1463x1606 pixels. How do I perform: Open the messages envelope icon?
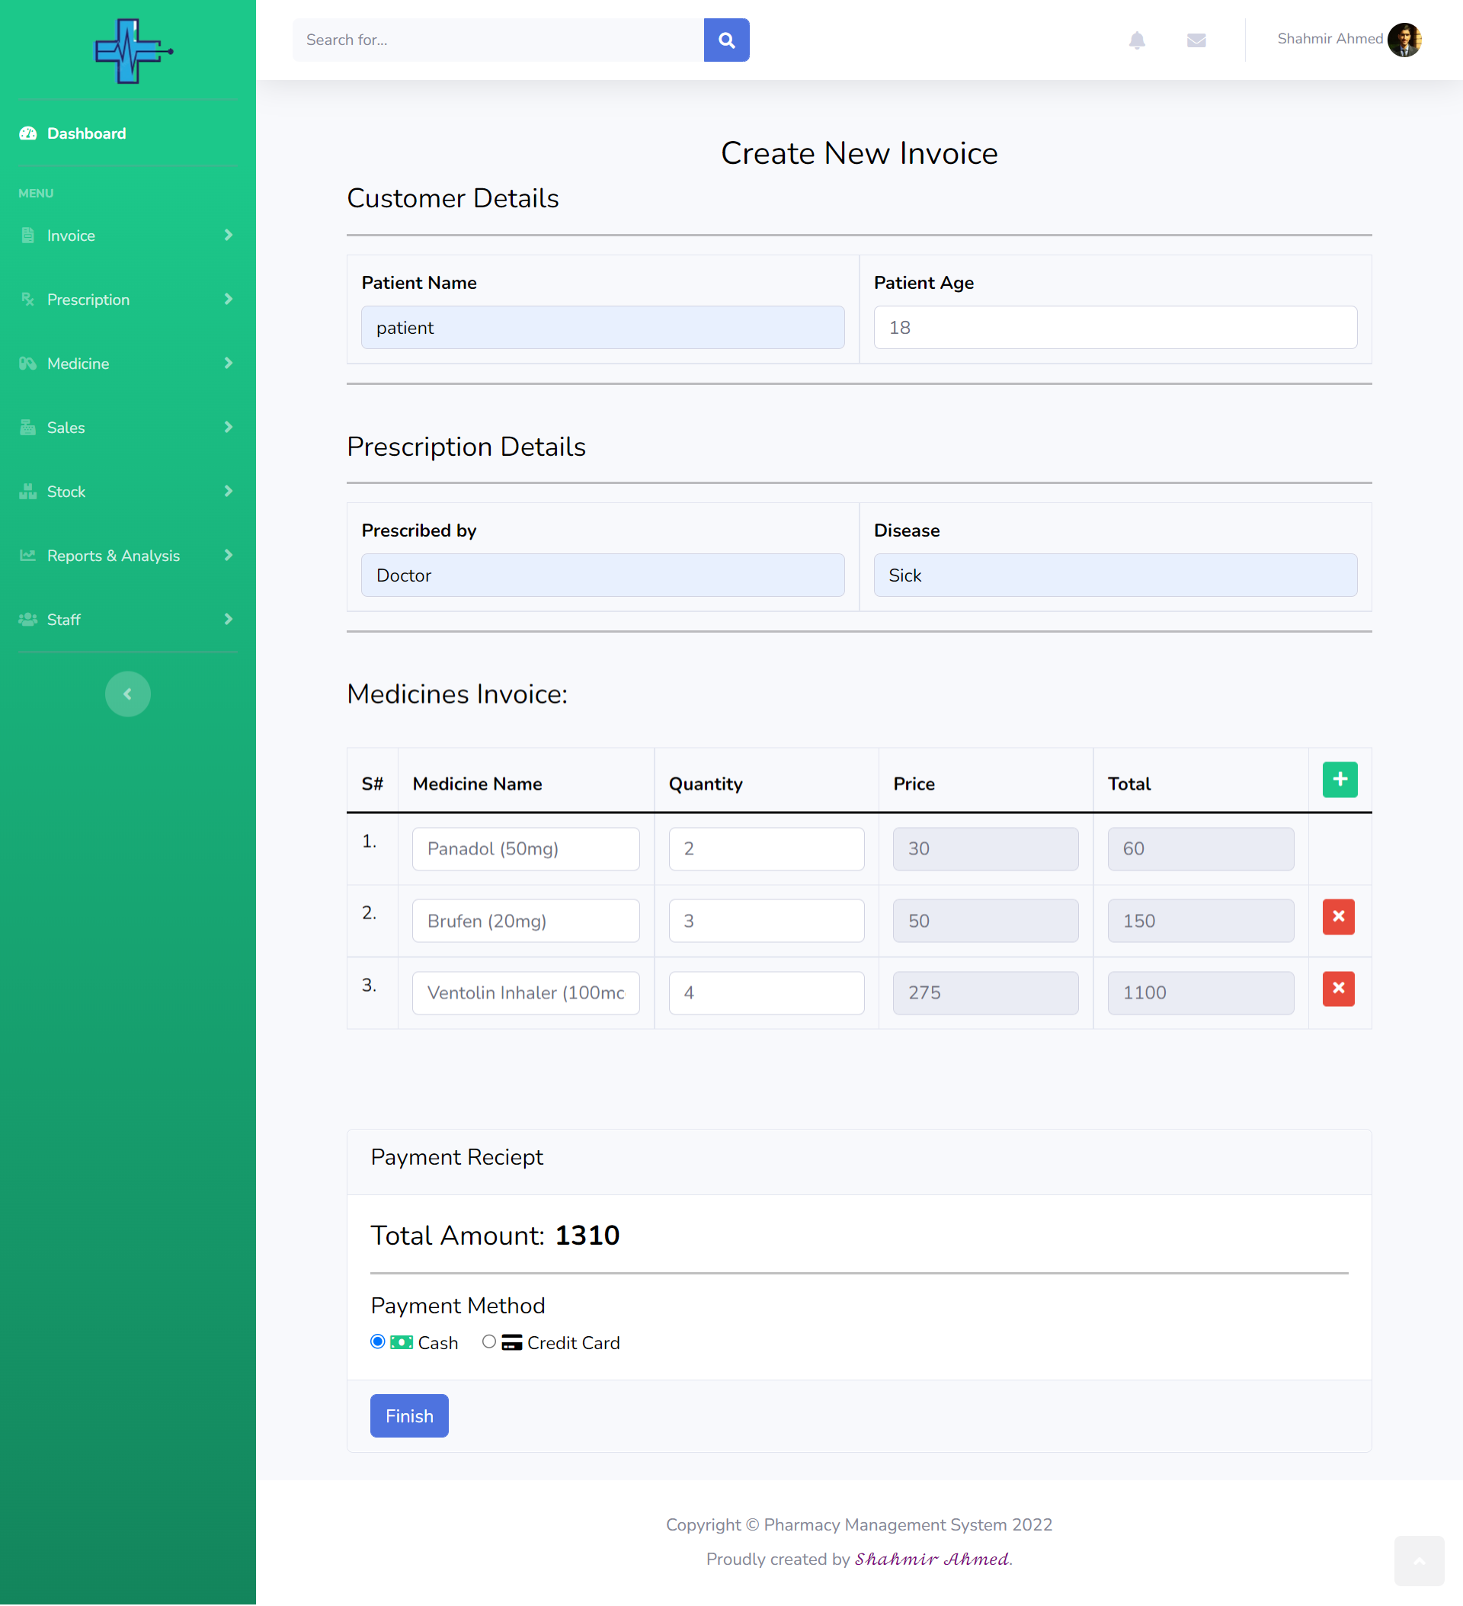click(1196, 40)
